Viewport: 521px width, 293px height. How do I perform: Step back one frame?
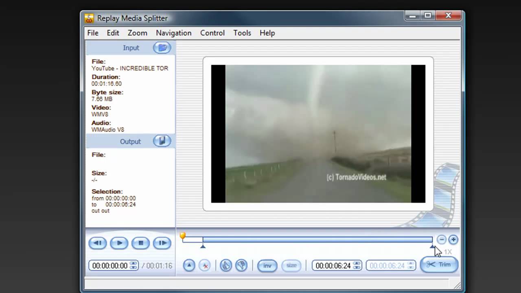98,243
